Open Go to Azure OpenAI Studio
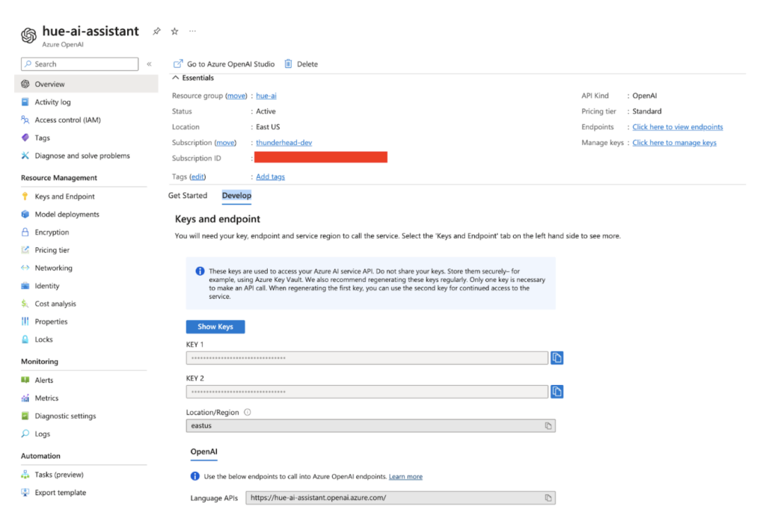This screenshot has height=527, width=766. click(x=224, y=64)
